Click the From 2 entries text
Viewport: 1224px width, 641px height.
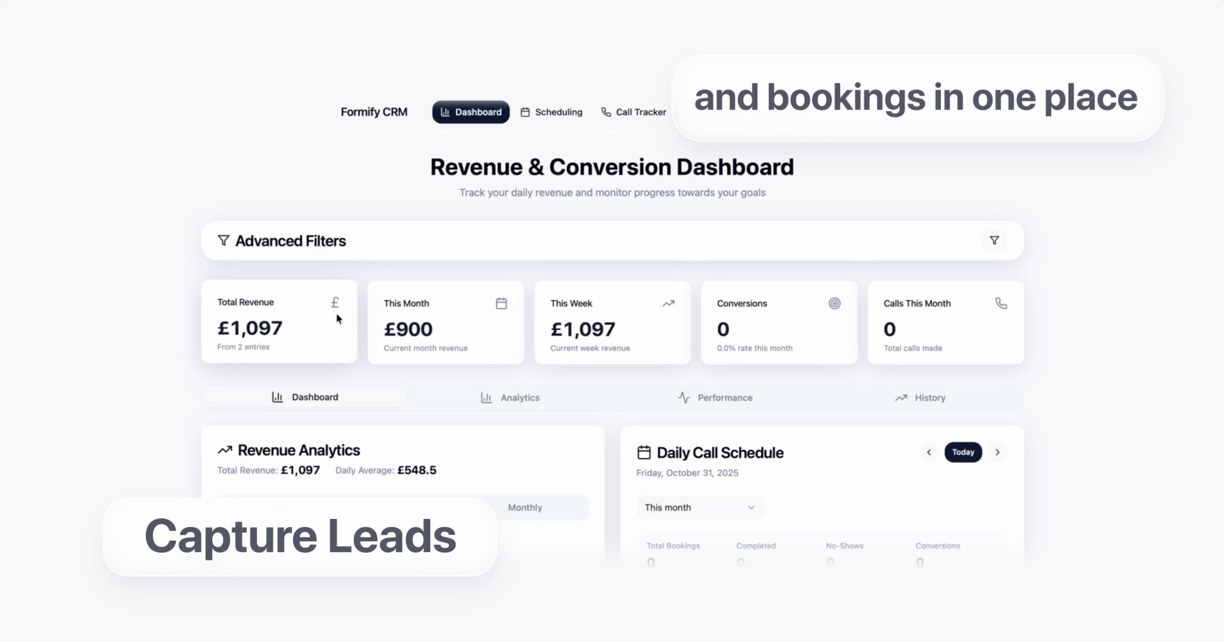pos(243,347)
